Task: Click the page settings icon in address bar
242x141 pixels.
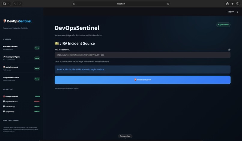Action: (74, 4)
